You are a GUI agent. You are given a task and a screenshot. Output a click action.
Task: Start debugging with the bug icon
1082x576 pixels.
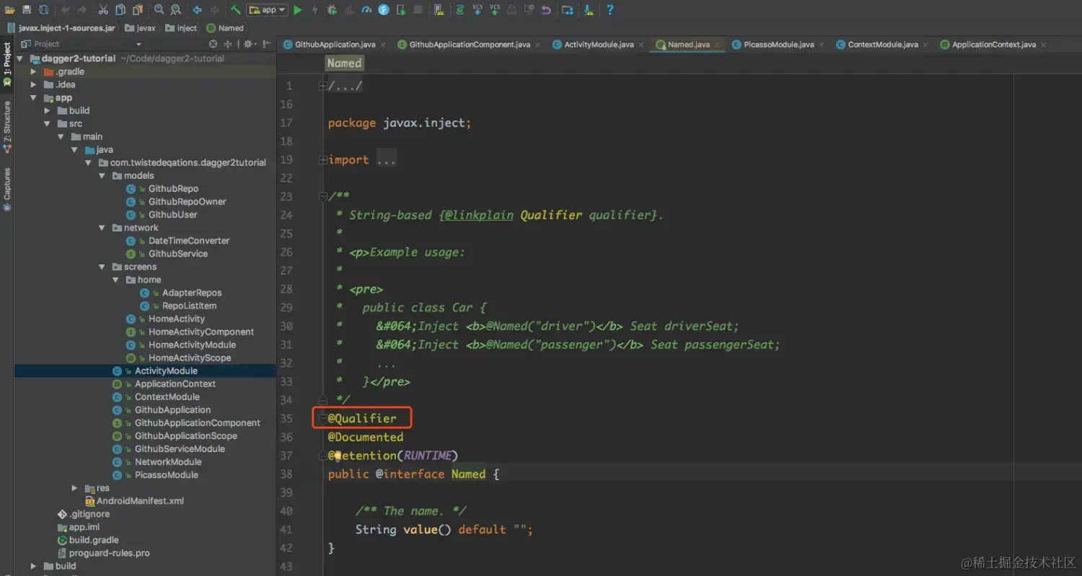[332, 10]
